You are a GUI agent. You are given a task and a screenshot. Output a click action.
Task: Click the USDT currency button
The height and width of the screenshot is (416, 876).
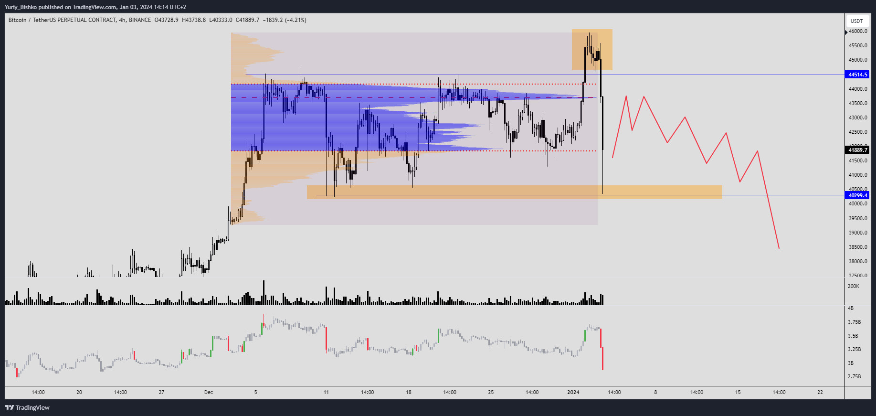pyautogui.click(x=857, y=21)
